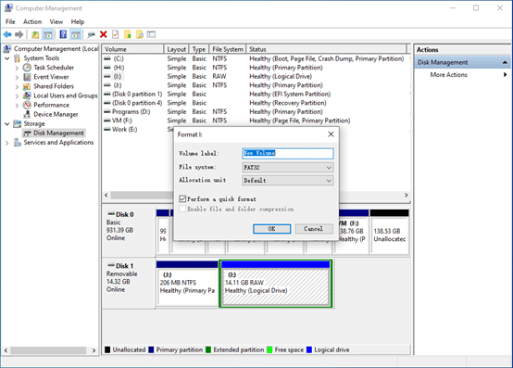Select Event Viewer in the tree

51,77
